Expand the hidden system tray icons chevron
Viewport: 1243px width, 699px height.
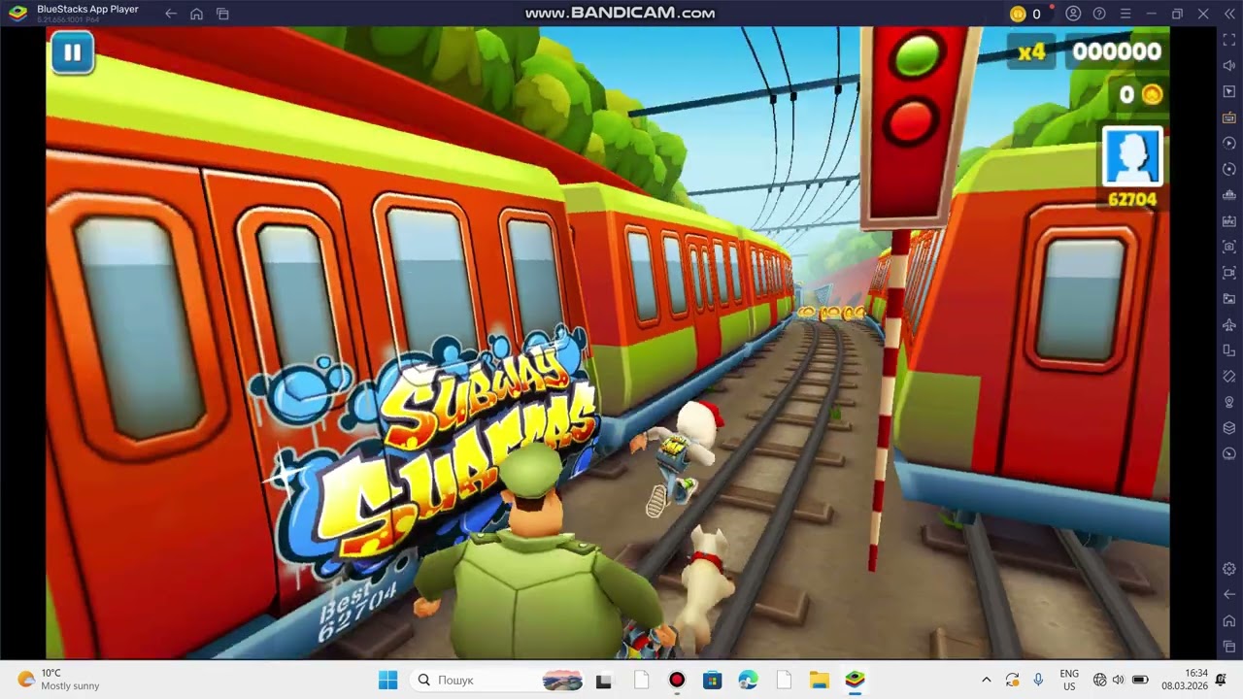coord(987,680)
